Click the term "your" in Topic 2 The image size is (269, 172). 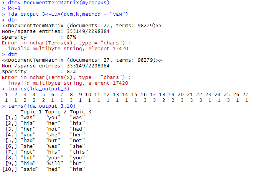[x=54, y=158]
